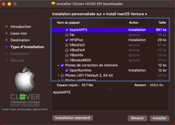Screen dimensions: 175x125
Task: Click the Nom du paquet column header
Action: click(x=68, y=23)
